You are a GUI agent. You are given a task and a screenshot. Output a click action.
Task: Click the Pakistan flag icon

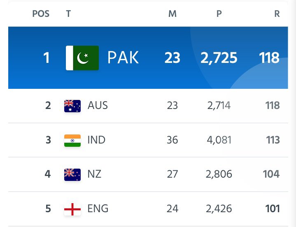(82, 58)
